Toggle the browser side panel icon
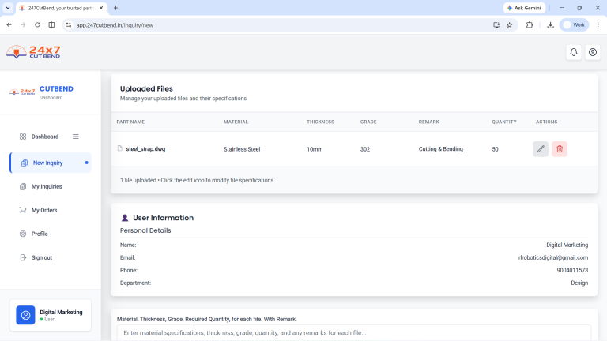This screenshot has width=607, height=341. [x=51, y=24]
